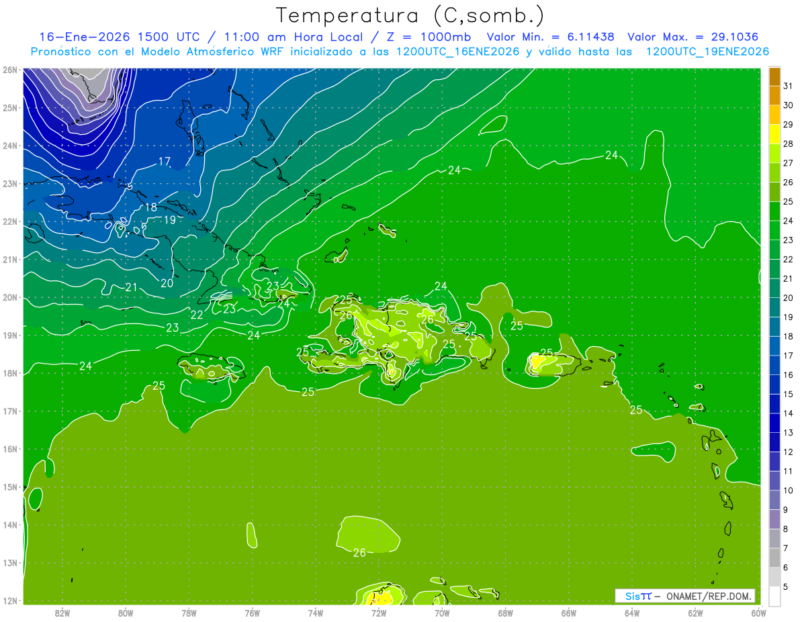Click the "11:00 am Hora Local" text

point(291,37)
